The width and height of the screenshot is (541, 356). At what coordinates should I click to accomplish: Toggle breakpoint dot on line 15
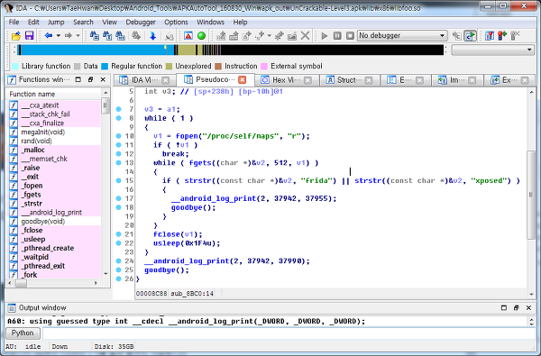click(x=119, y=180)
